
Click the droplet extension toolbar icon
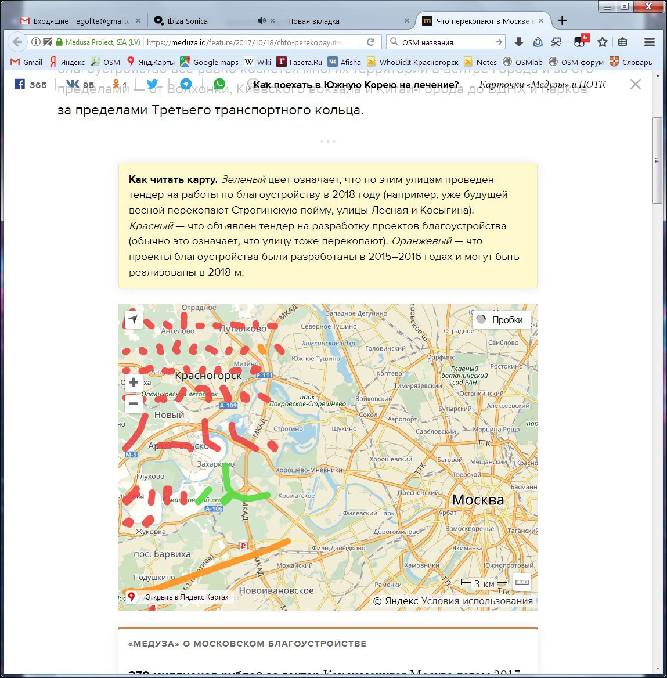point(538,42)
